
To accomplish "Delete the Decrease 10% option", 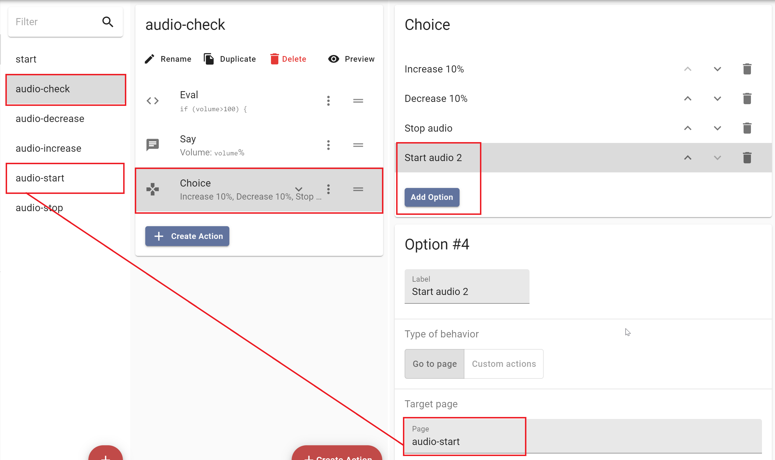I will 747,98.
